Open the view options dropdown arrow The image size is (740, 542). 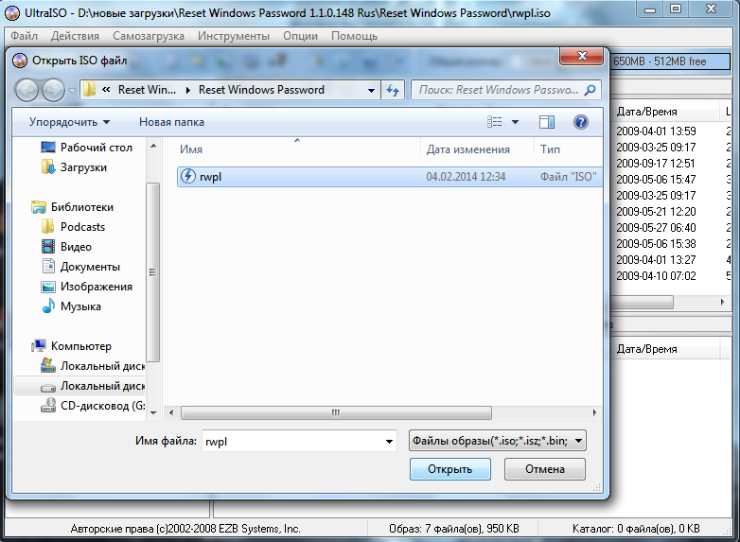pos(516,122)
